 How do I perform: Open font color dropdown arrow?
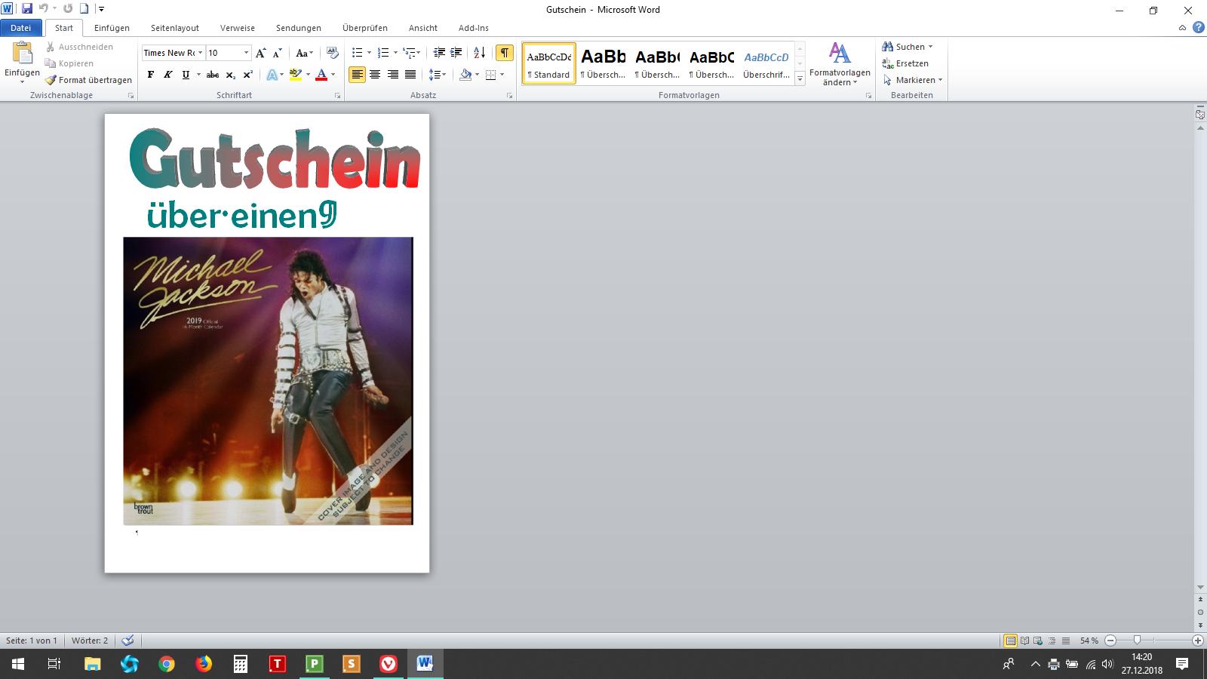click(333, 75)
